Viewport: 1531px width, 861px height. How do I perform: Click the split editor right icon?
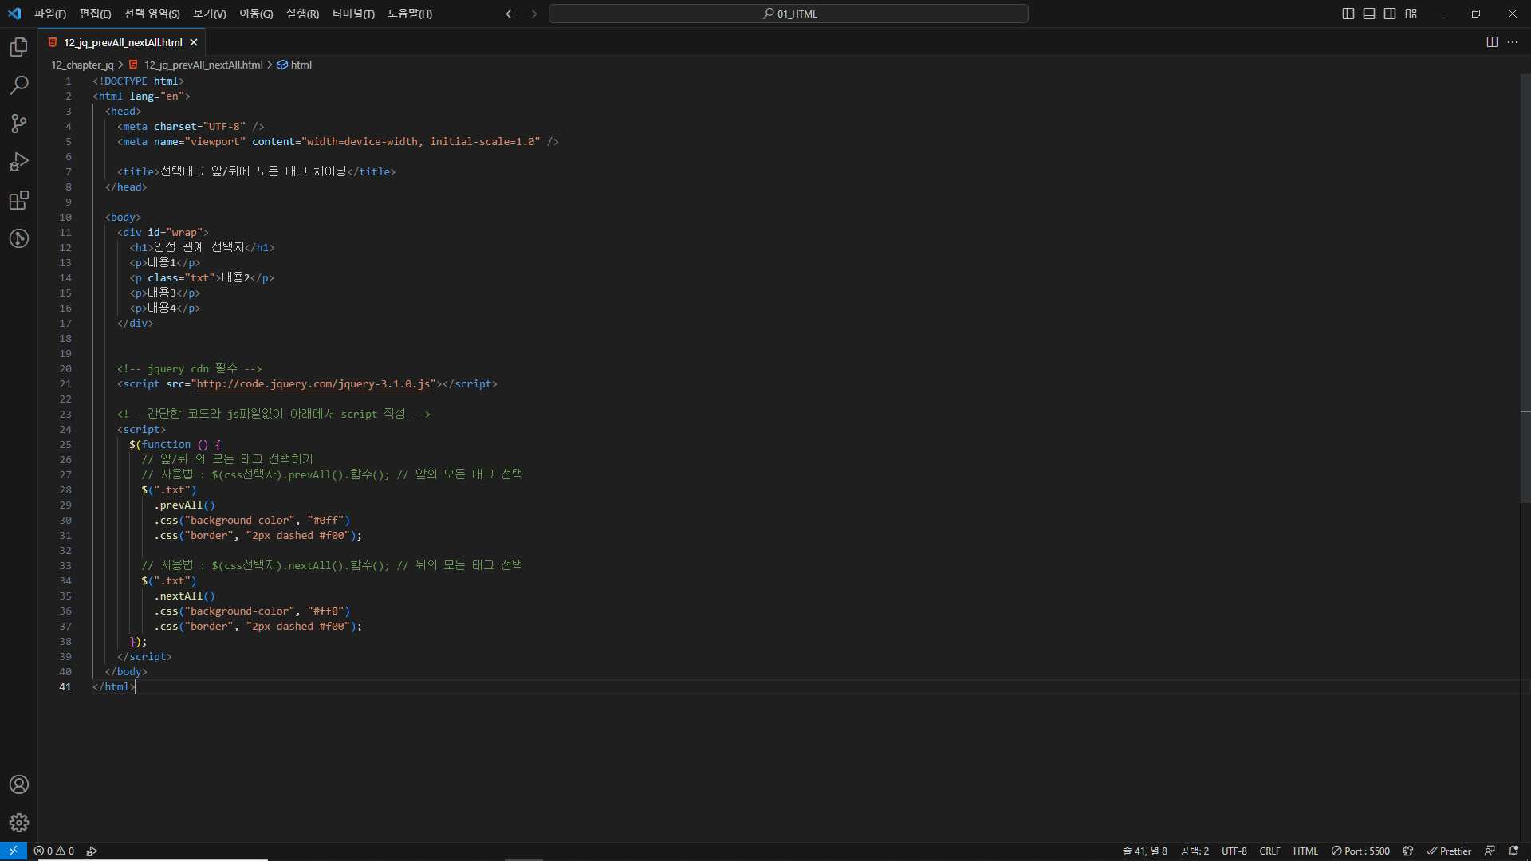pos(1492,42)
